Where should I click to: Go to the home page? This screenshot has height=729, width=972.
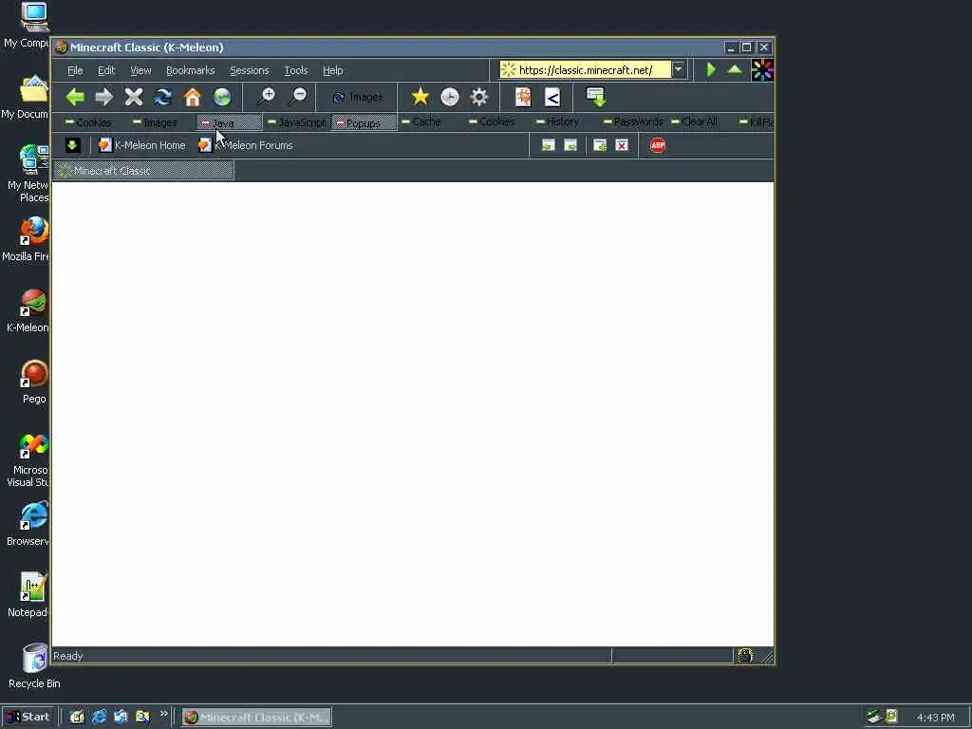pos(192,97)
